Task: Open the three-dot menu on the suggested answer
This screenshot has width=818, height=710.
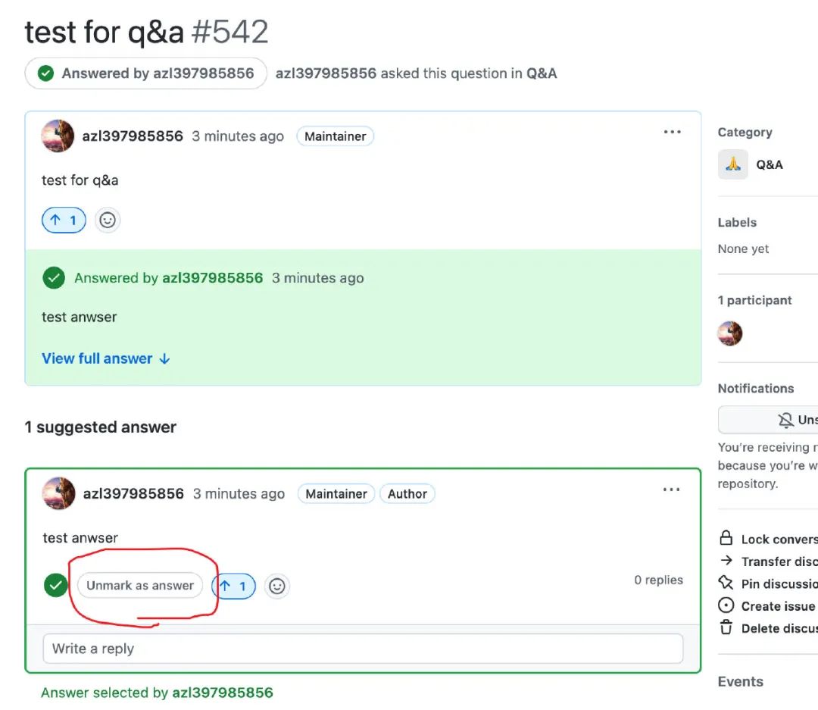Action: click(671, 489)
